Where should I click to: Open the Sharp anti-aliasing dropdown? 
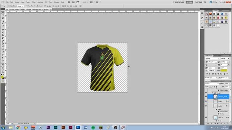click(224, 78)
